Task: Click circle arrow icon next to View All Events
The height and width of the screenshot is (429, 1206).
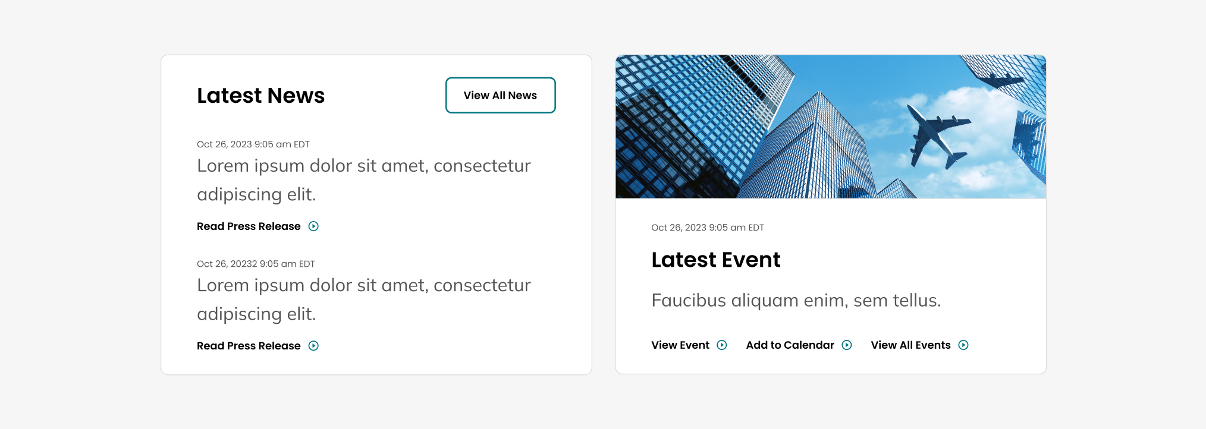Action: point(963,345)
